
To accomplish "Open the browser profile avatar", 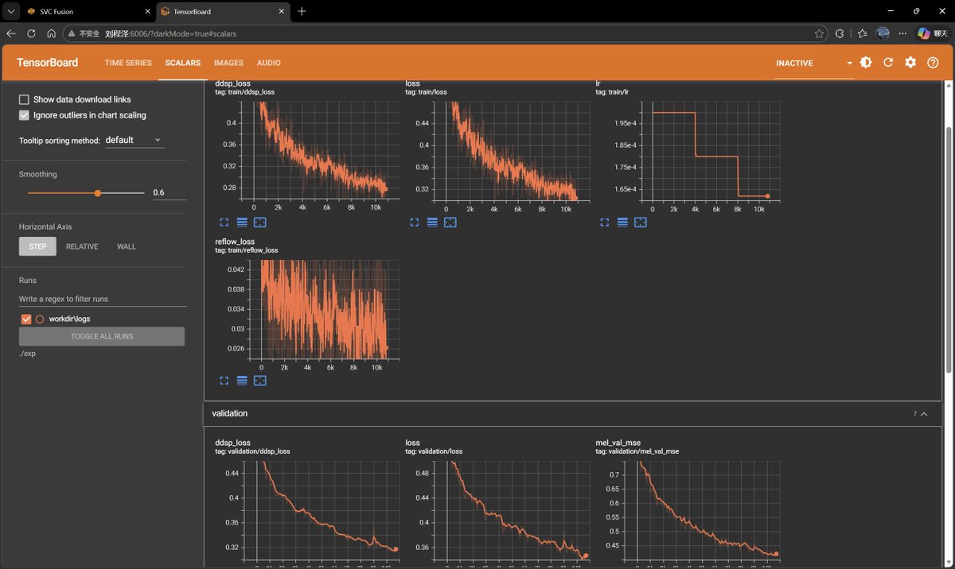I will point(883,33).
